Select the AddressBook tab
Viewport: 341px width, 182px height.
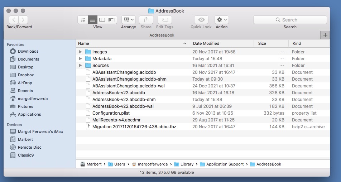pyautogui.click(x=162, y=35)
